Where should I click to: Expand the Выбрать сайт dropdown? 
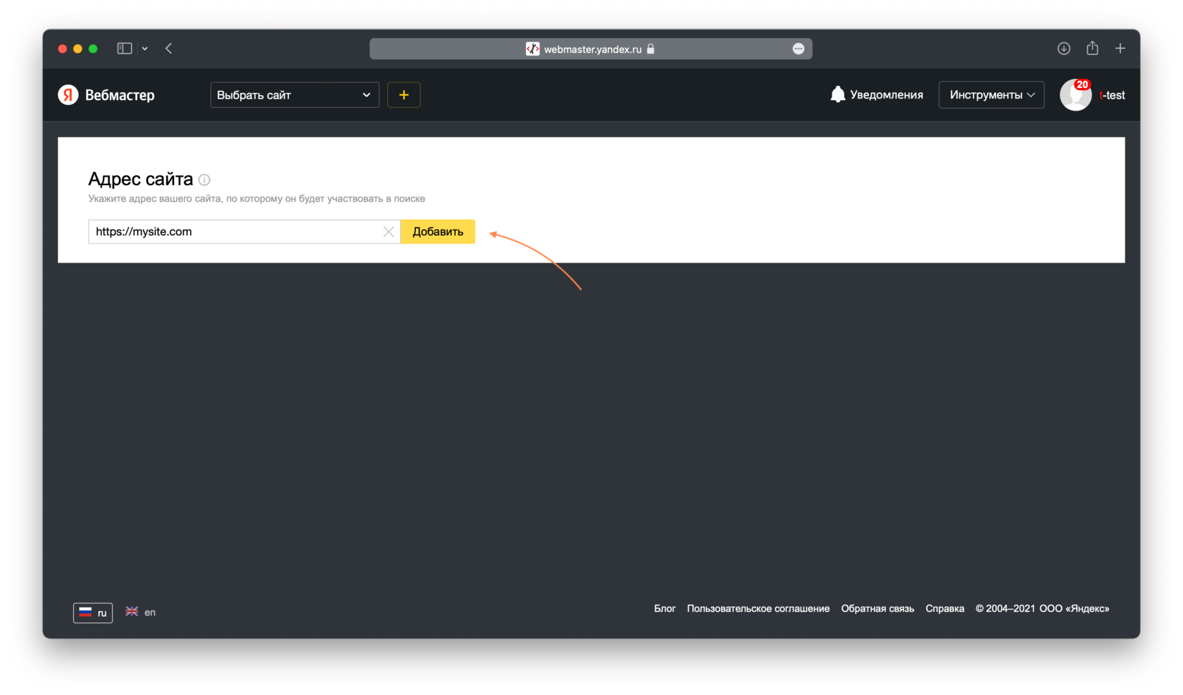(294, 95)
